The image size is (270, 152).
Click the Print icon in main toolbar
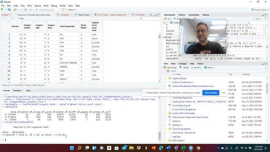31,10
